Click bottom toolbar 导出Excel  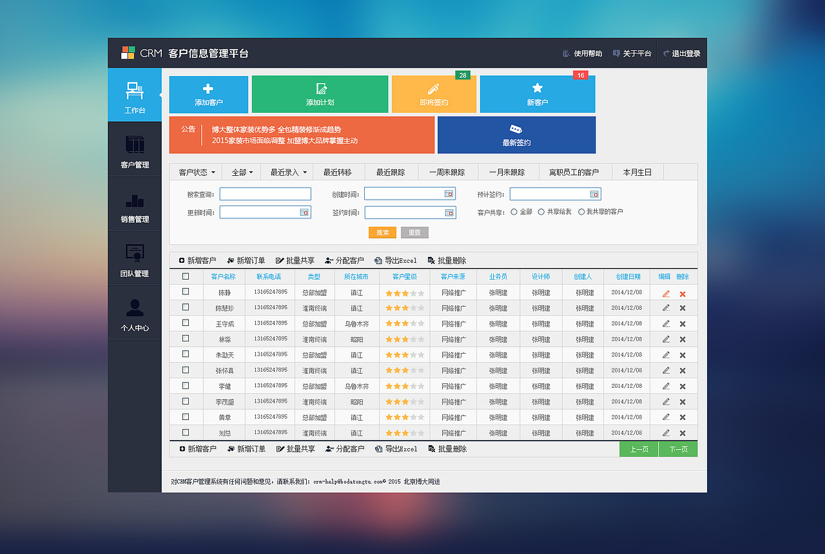coord(396,449)
